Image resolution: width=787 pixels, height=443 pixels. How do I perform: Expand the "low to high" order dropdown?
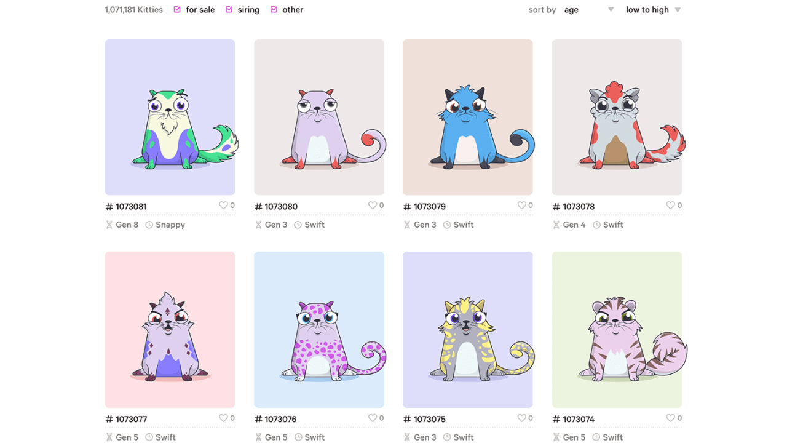(x=653, y=10)
